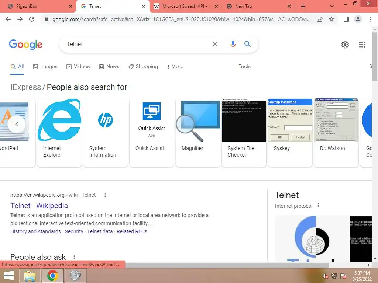Open the Windows Start menu
The height and width of the screenshot is (283, 378).
[9, 276]
